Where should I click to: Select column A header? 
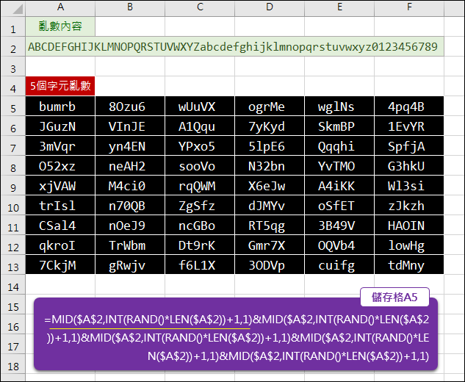(x=60, y=8)
